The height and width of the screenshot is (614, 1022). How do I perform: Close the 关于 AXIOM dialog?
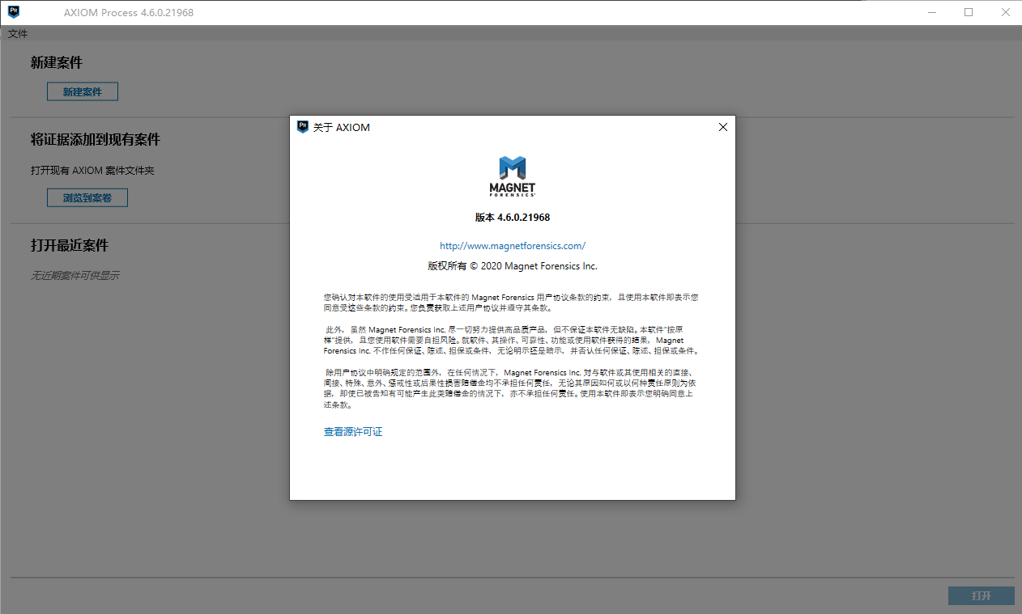click(x=722, y=127)
